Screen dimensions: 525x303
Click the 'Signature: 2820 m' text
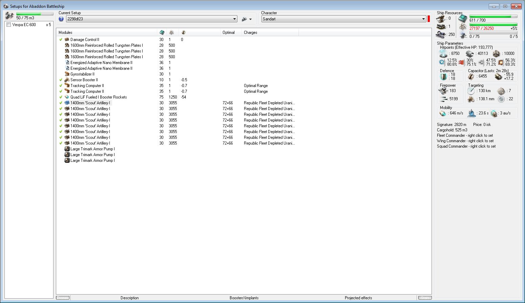point(451,125)
